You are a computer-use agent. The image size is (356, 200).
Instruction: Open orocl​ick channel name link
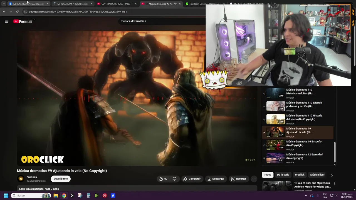coord(32,177)
